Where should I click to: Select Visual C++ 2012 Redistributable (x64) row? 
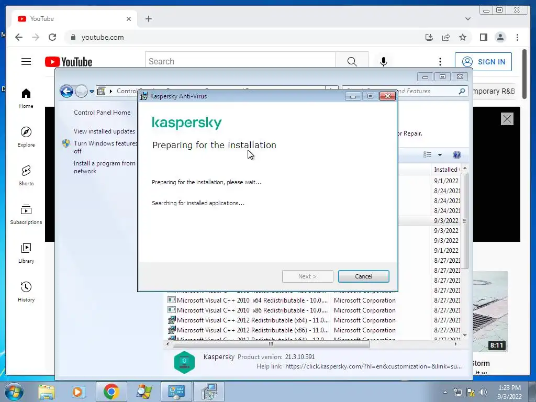tap(314, 320)
